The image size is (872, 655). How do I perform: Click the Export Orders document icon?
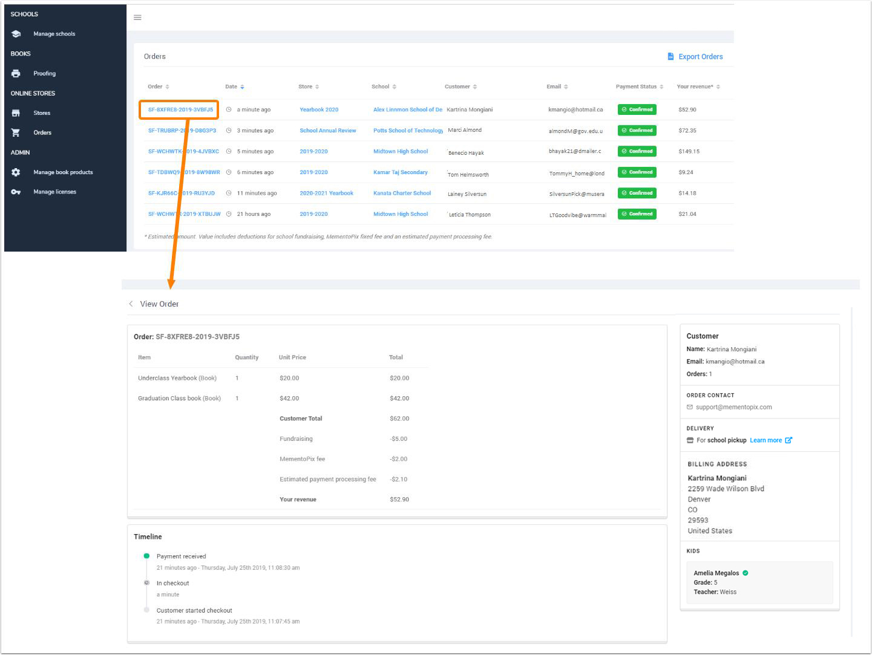pos(670,56)
